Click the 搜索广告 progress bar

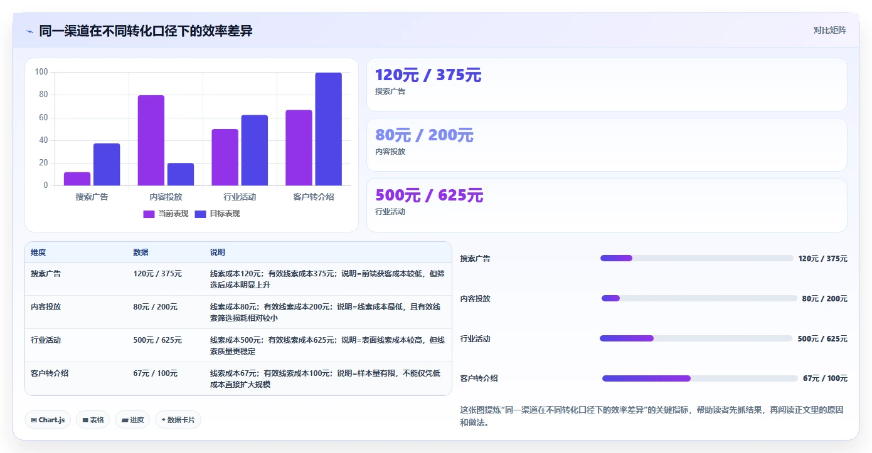pos(697,258)
